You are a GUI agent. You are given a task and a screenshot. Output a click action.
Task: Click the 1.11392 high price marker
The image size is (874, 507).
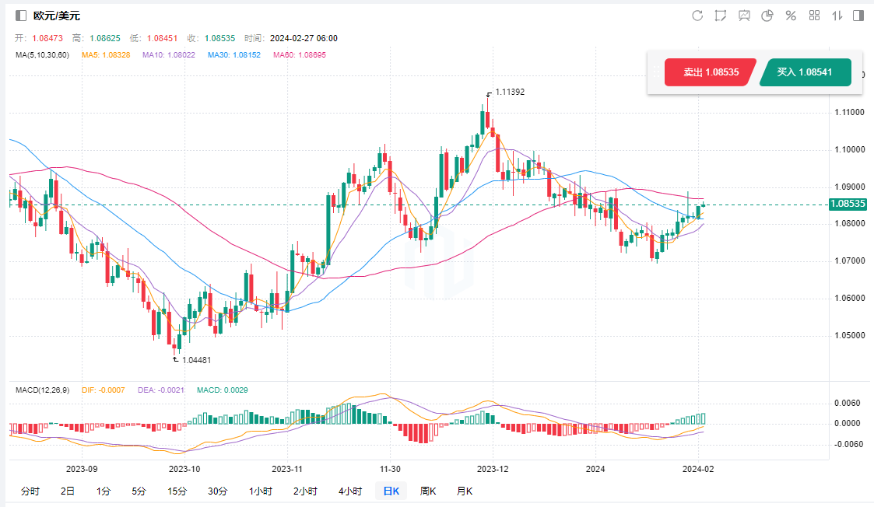pyautogui.click(x=510, y=92)
